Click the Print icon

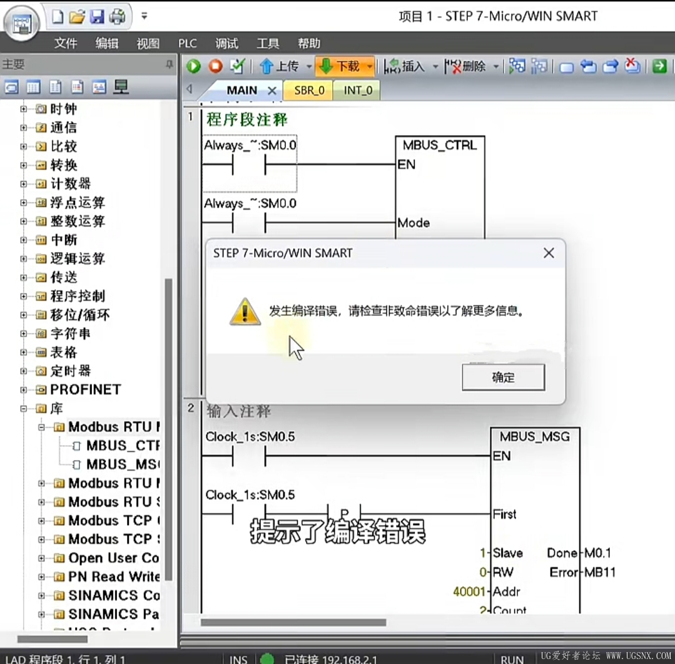point(117,17)
